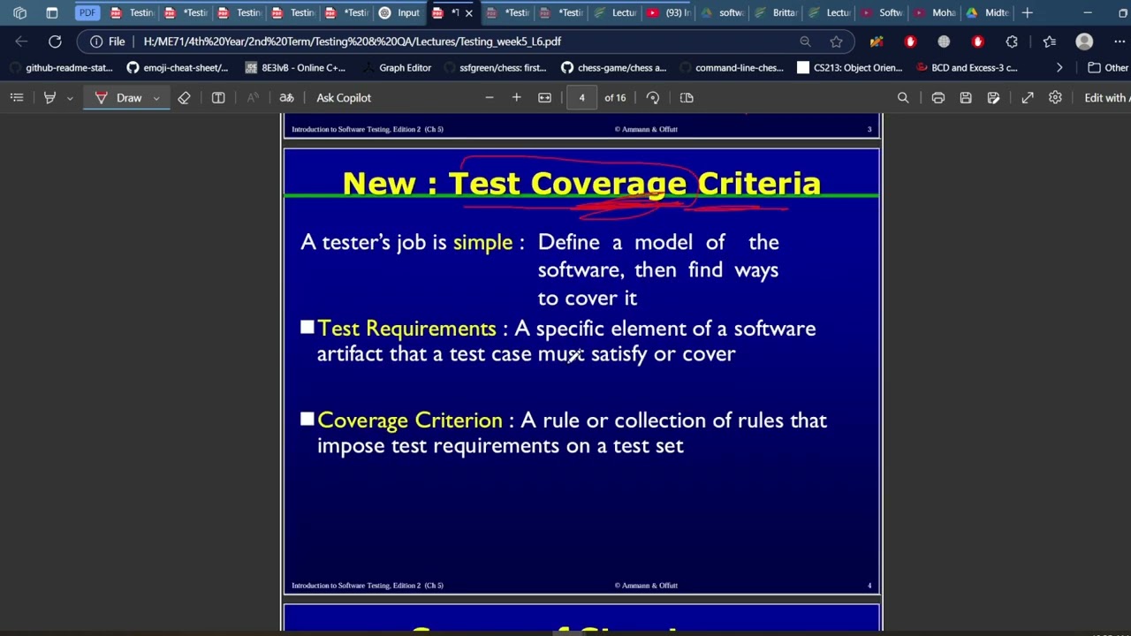The image size is (1131, 636).
Task: Open the PDF table of contents sidebar
Action: point(17,98)
